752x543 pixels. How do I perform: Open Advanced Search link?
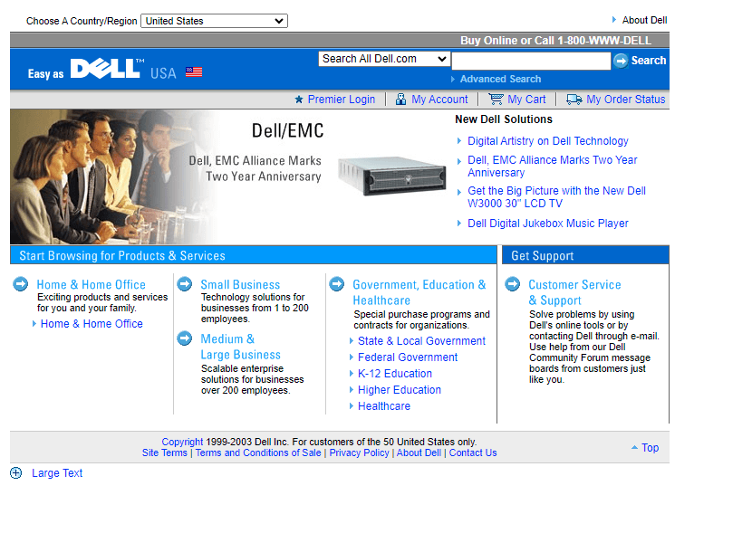pyautogui.click(x=500, y=79)
